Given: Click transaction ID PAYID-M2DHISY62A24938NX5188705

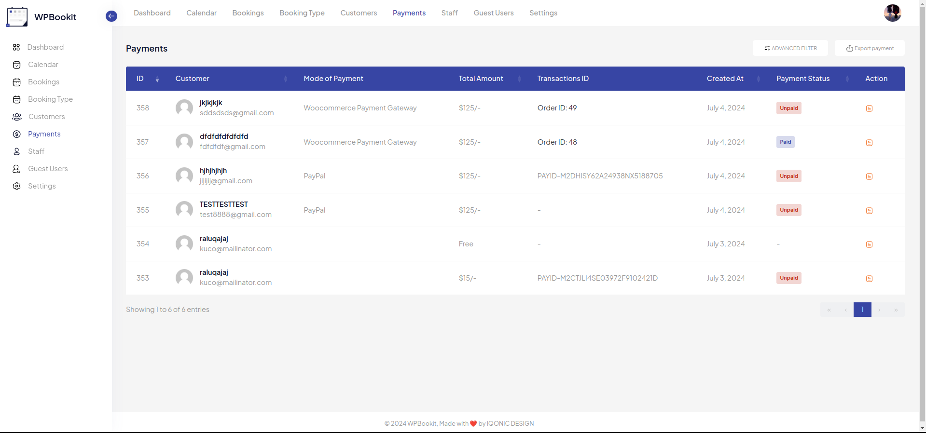Looking at the screenshot, I should coord(600,176).
